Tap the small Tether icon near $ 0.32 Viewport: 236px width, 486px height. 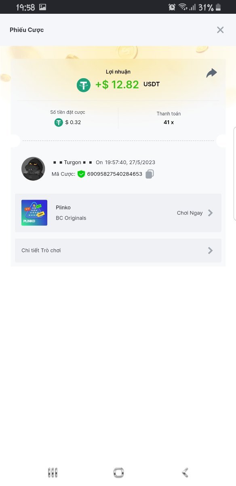tap(59, 122)
